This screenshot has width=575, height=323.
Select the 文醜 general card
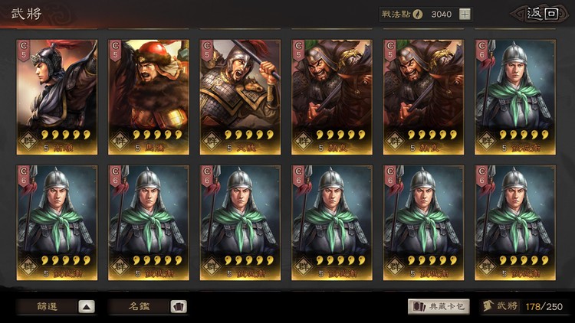click(x=240, y=97)
